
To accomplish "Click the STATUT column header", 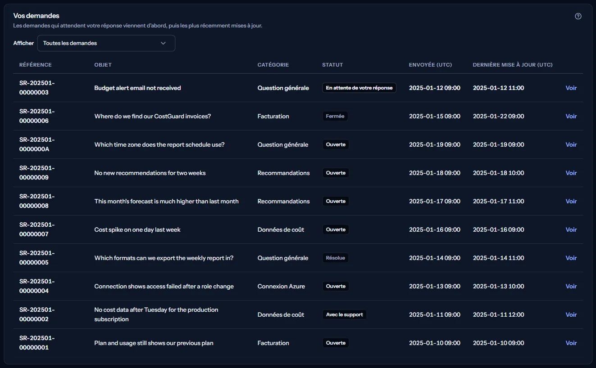I will click(332, 65).
